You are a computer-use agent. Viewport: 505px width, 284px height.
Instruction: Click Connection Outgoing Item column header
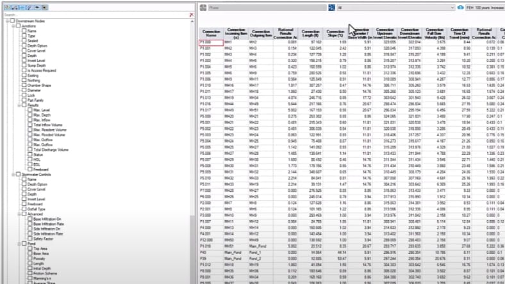pyautogui.click(x=261, y=33)
